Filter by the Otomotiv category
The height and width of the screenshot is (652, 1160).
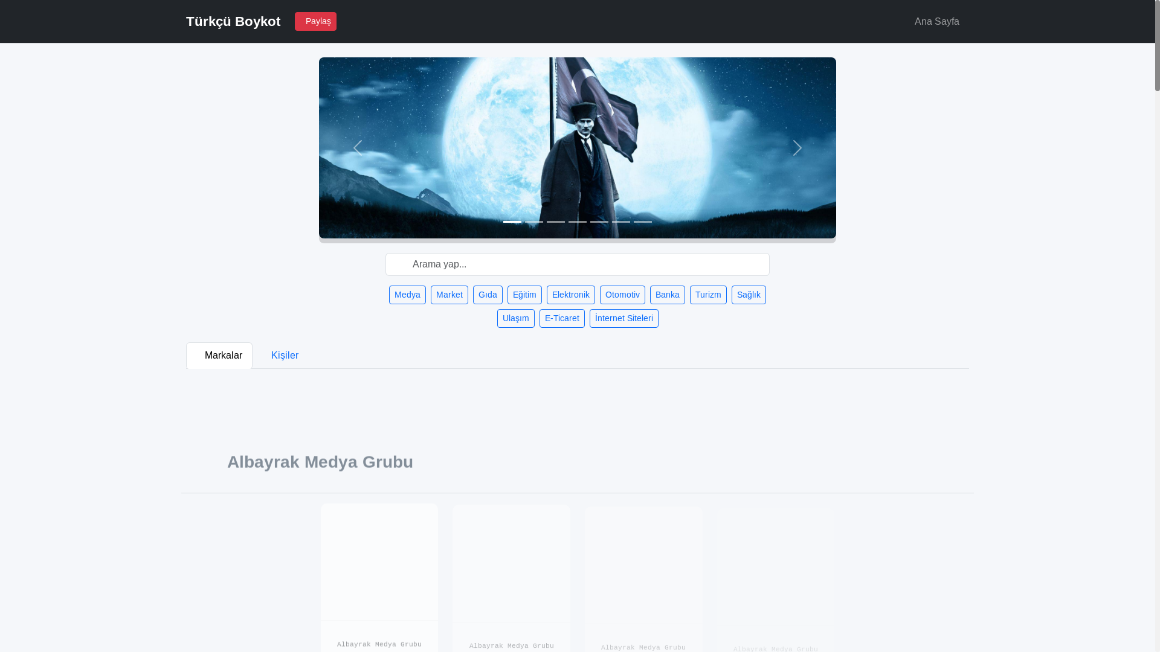(x=622, y=295)
